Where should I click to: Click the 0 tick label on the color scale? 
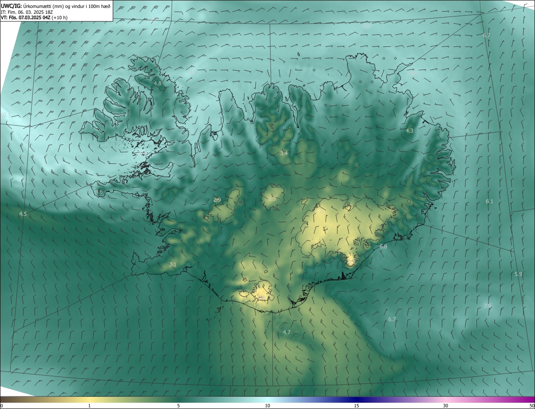click(x=2, y=406)
